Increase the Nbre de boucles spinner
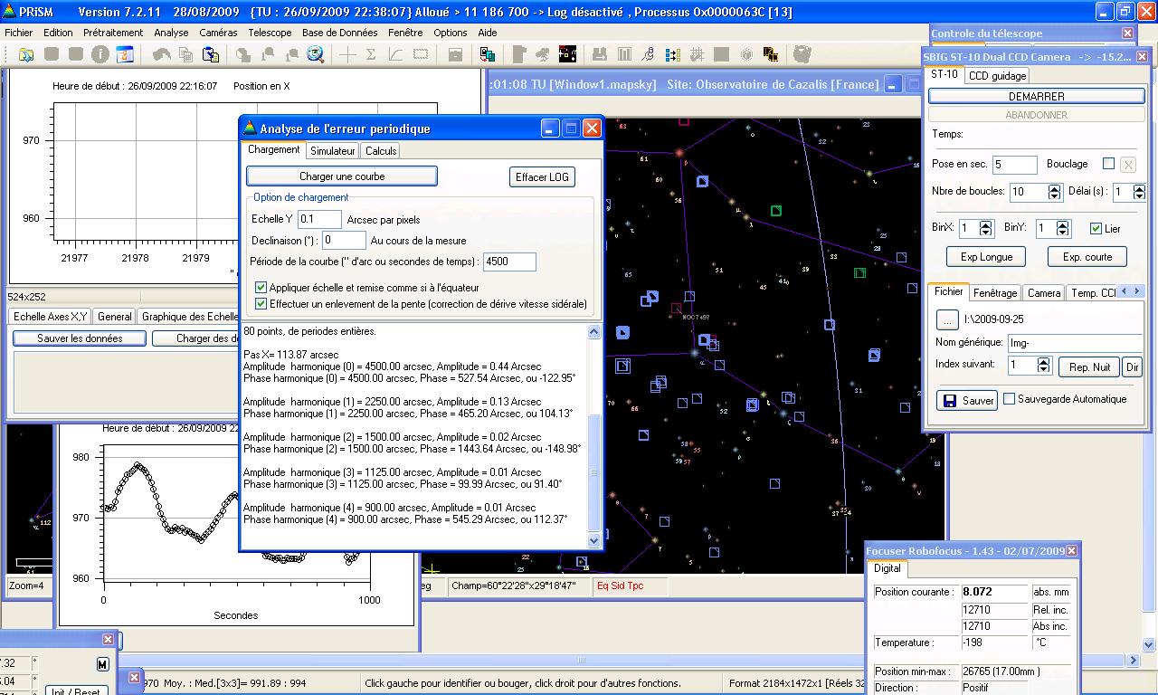 (1054, 188)
